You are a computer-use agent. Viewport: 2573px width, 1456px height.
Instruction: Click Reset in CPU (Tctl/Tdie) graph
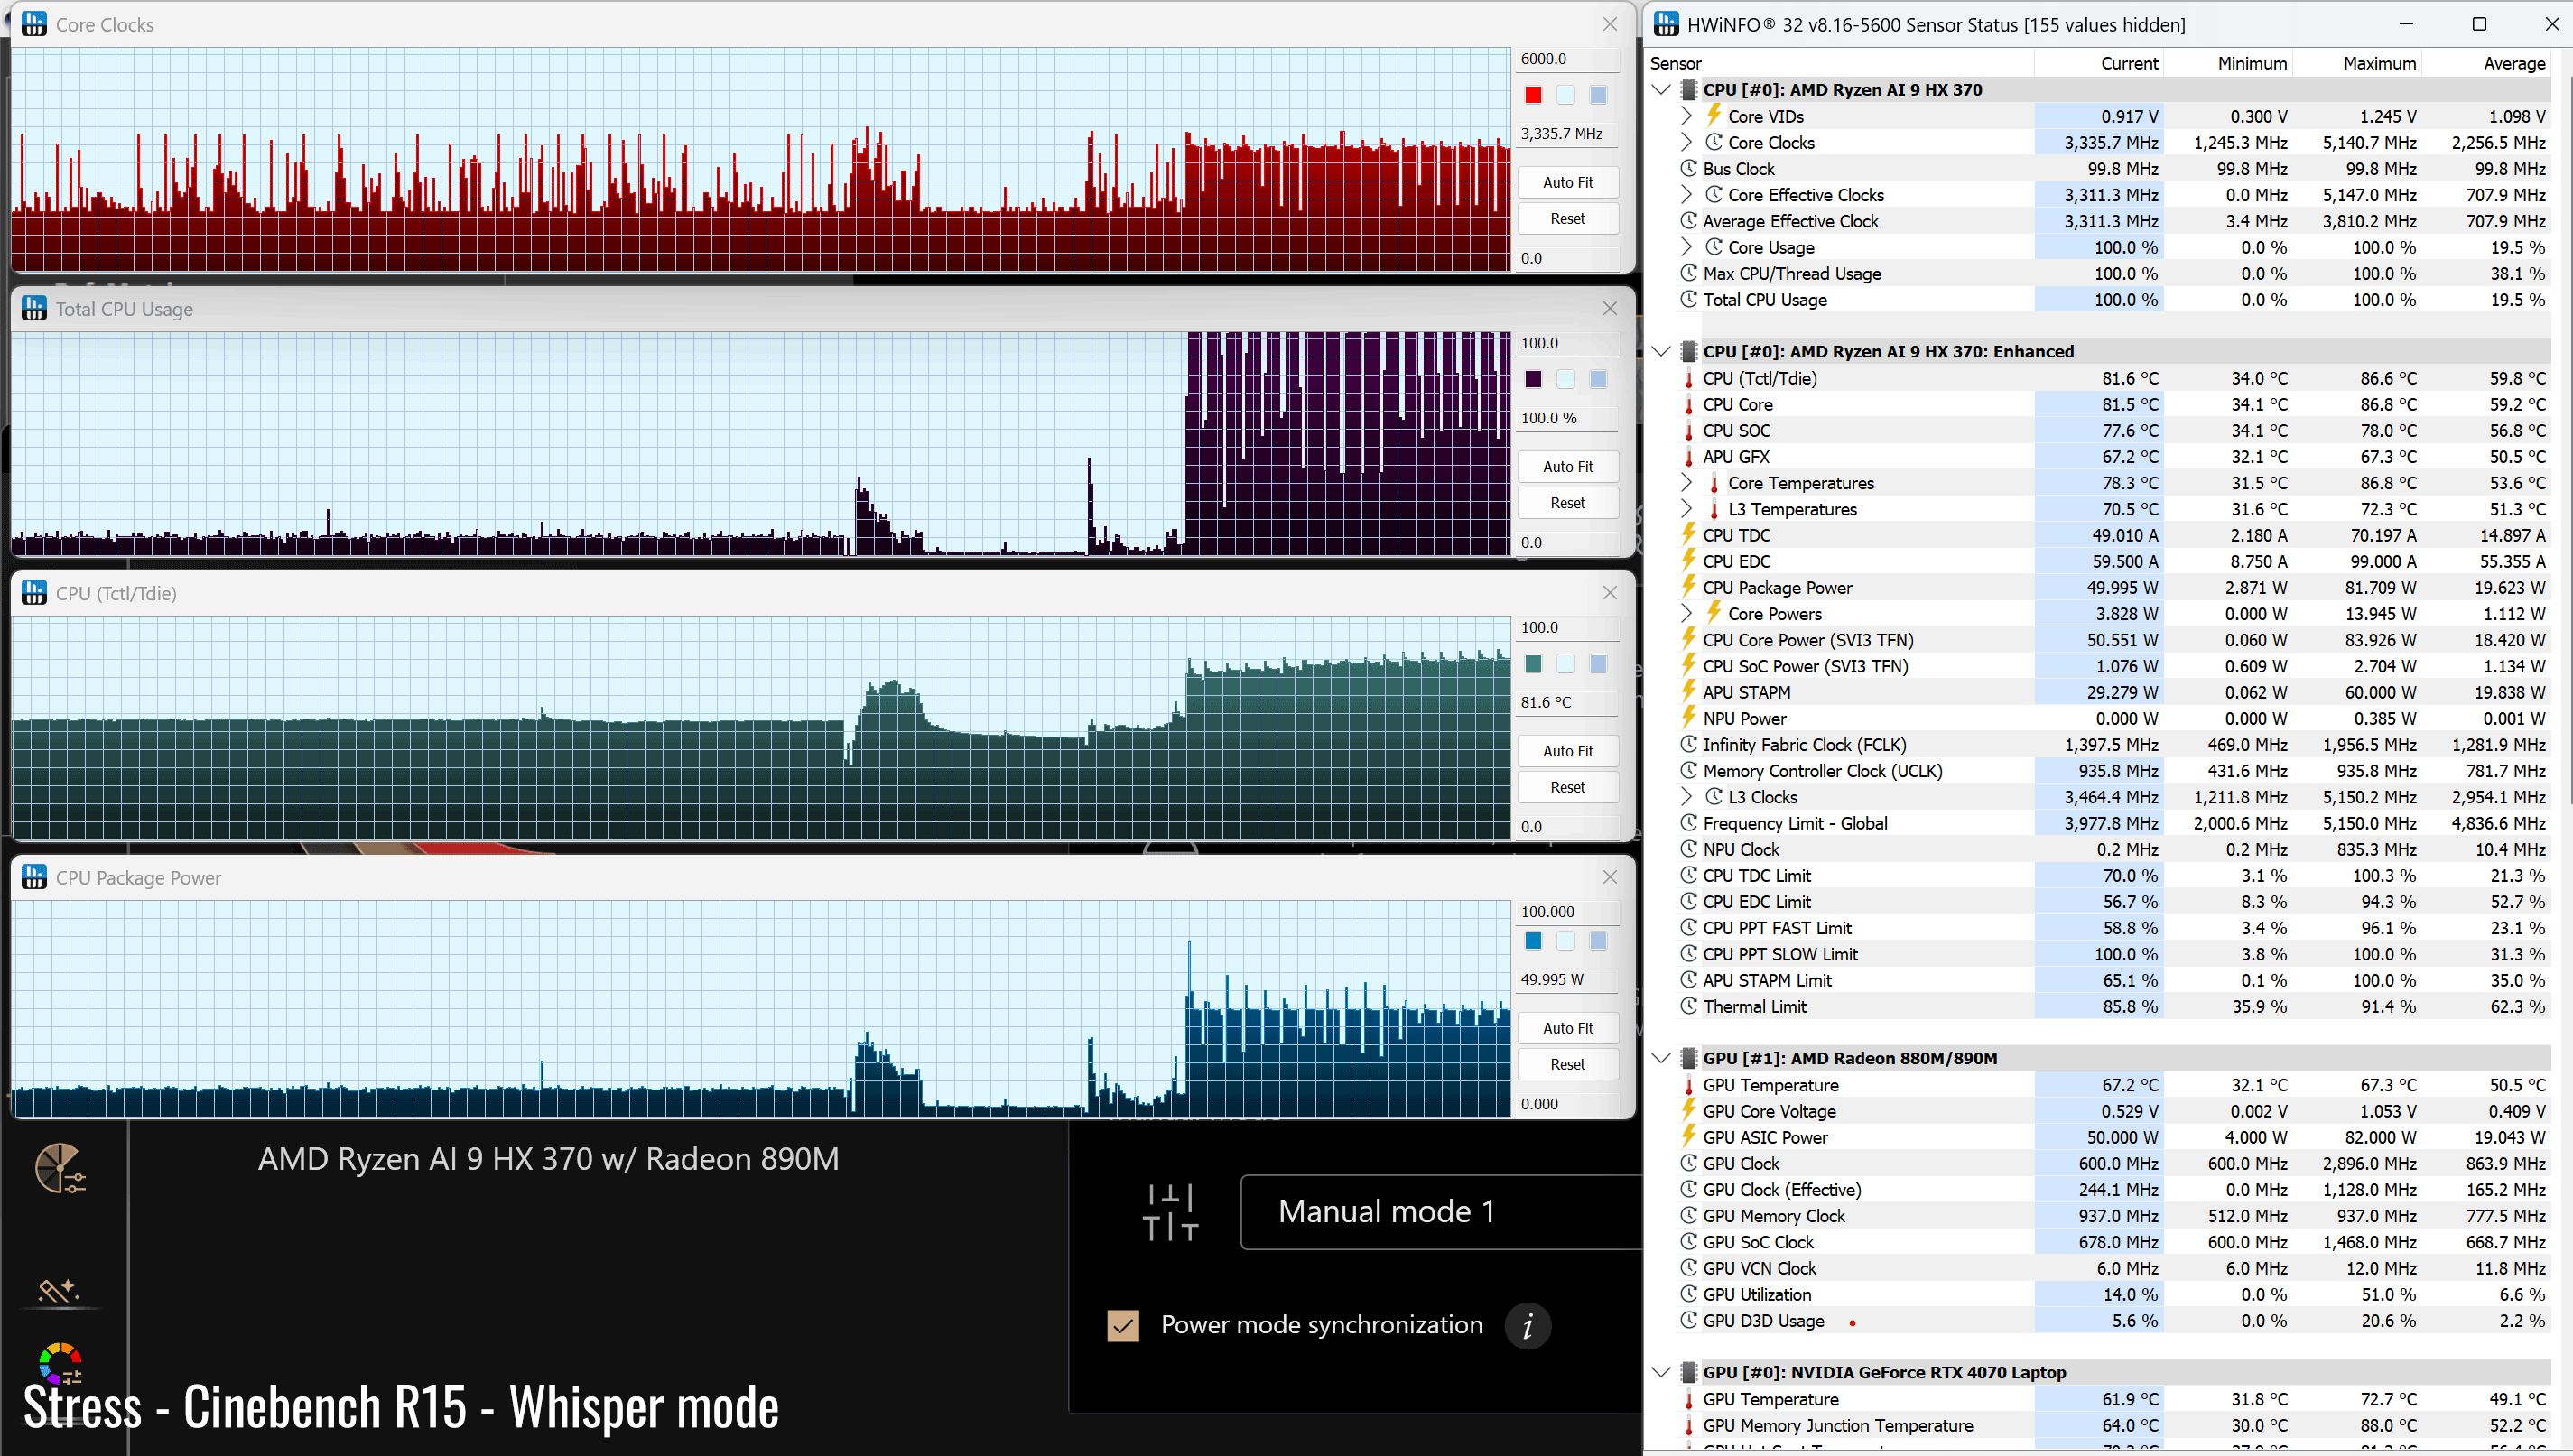point(1567,786)
